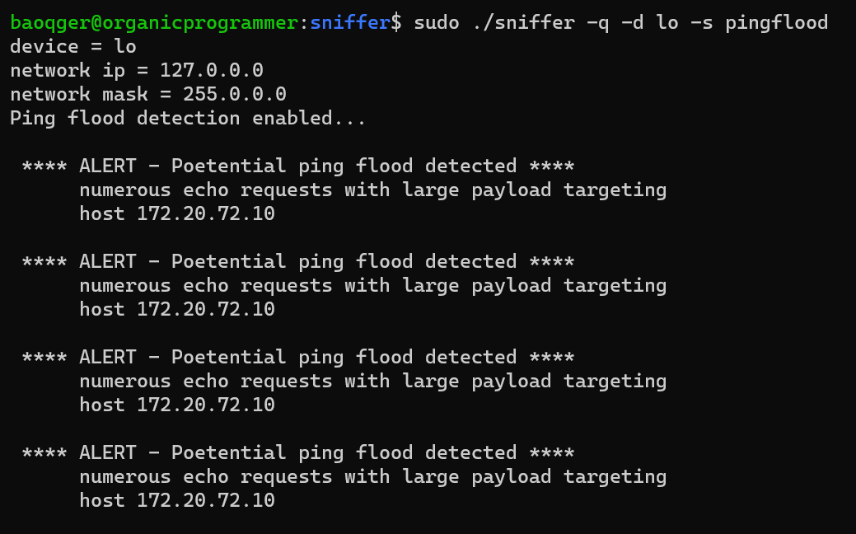Click host 172.20.72.10 in first alert
This screenshot has height=534, width=856.
point(177,213)
